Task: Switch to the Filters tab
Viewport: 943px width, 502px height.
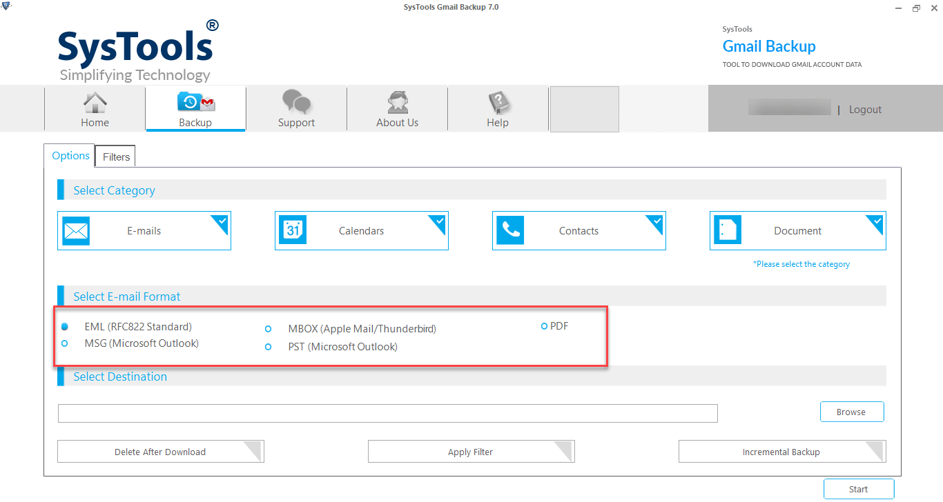Action: pyautogui.click(x=115, y=157)
